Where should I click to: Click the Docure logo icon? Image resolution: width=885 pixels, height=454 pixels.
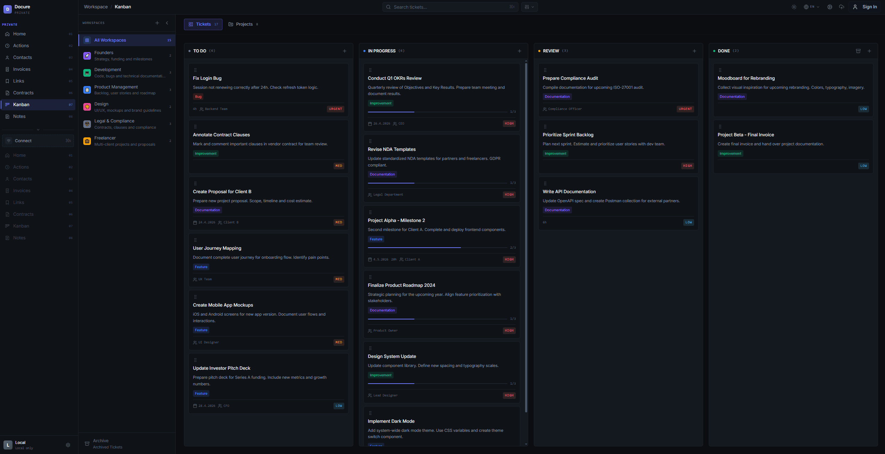(7, 9)
